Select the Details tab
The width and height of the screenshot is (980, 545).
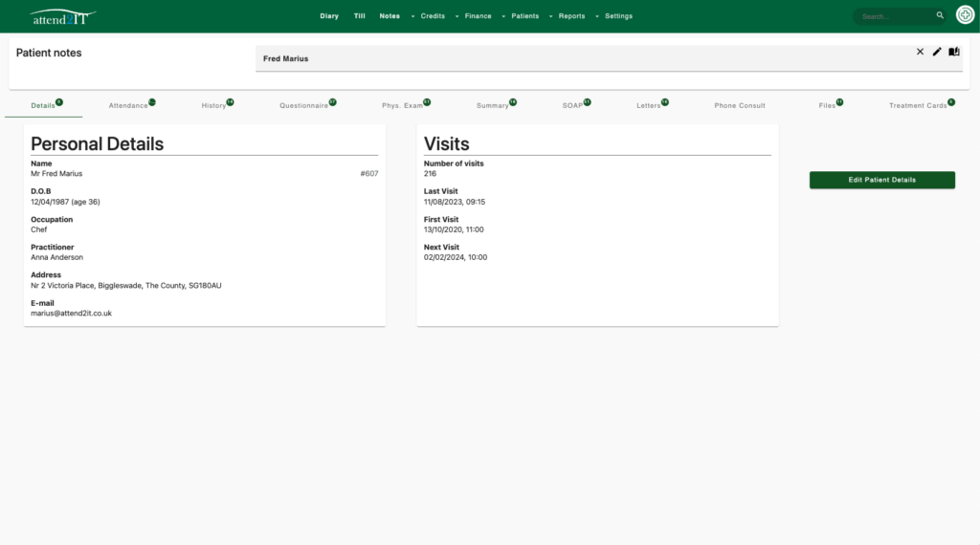[x=43, y=105]
